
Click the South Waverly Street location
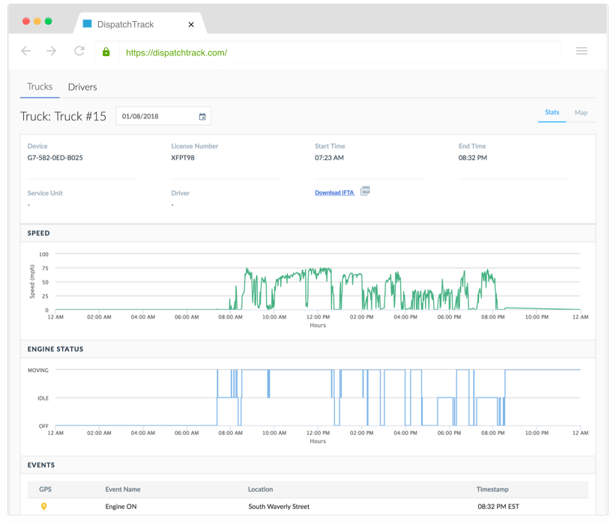(279, 507)
